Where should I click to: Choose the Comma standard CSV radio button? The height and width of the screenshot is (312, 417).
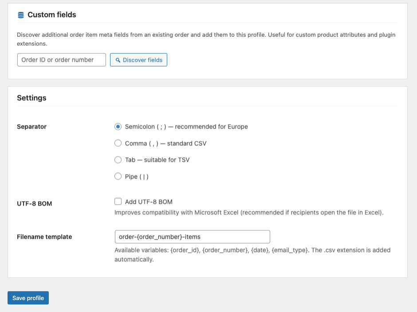(x=118, y=143)
